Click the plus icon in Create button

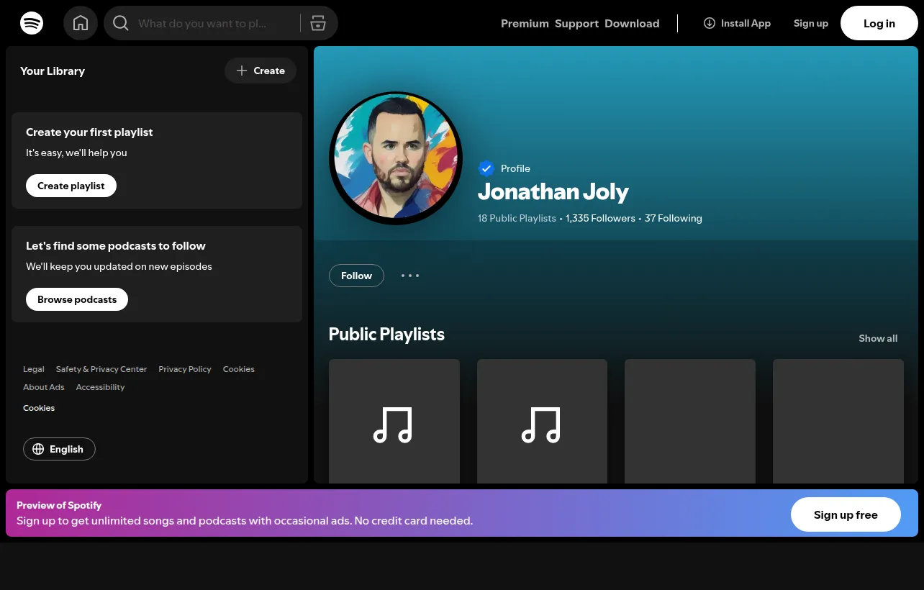(x=242, y=71)
